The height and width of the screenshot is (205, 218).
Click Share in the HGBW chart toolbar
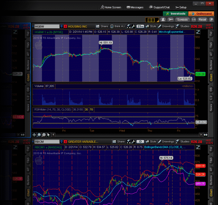(102, 26)
